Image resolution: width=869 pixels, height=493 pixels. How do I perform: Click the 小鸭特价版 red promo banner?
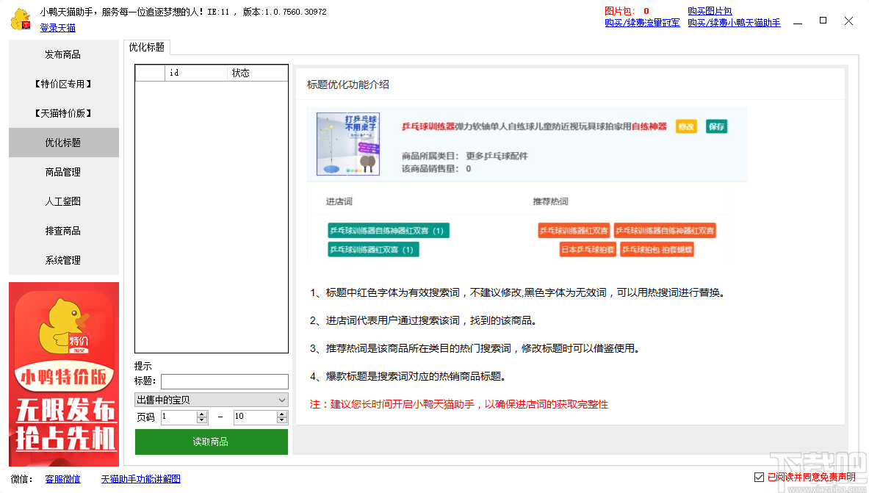click(x=64, y=374)
